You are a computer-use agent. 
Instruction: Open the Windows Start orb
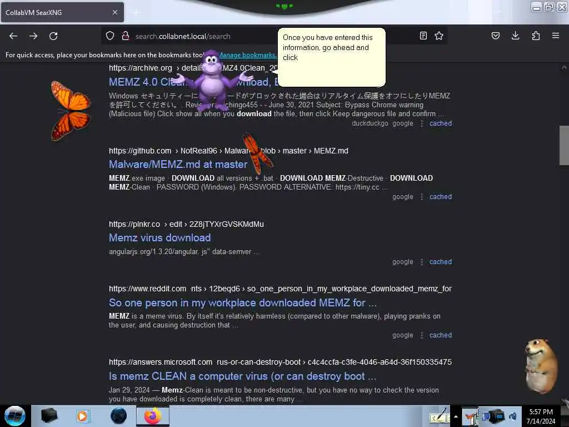tap(14, 416)
